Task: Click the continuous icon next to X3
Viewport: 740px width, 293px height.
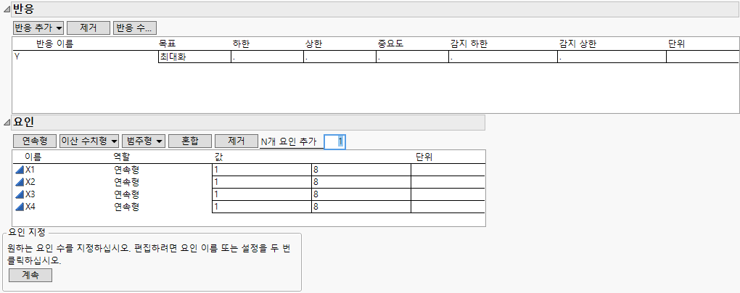Action: click(x=20, y=194)
